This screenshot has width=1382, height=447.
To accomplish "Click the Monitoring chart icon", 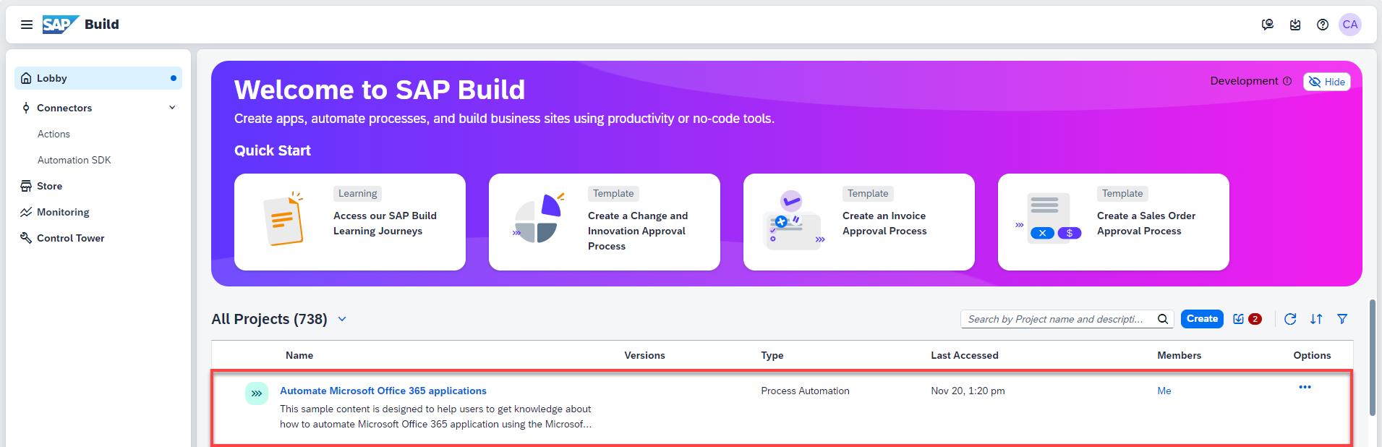I will coord(26,212).
